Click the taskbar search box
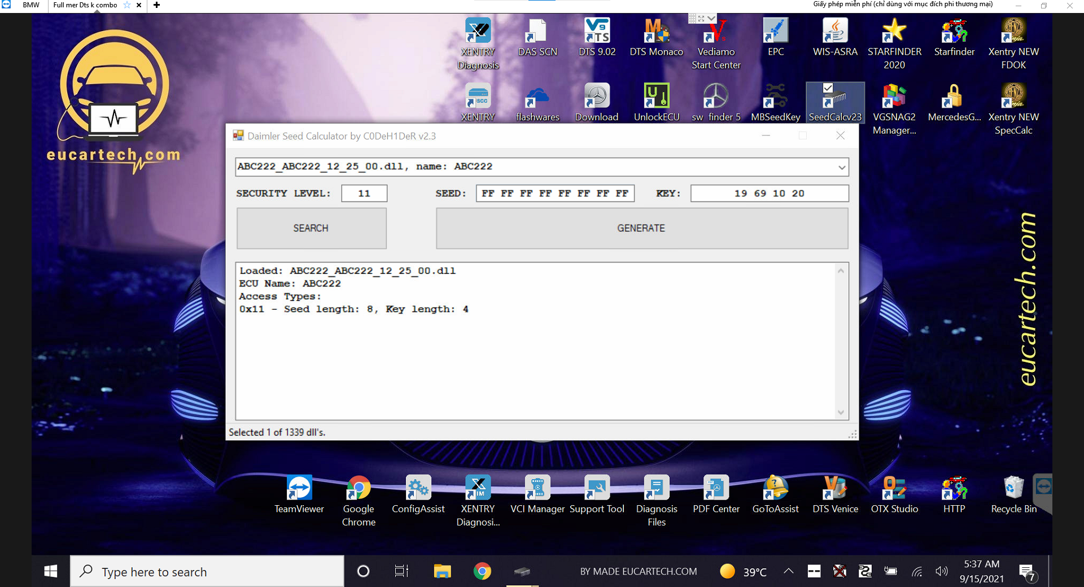1084x587 pixels. (x=207, y=571)
